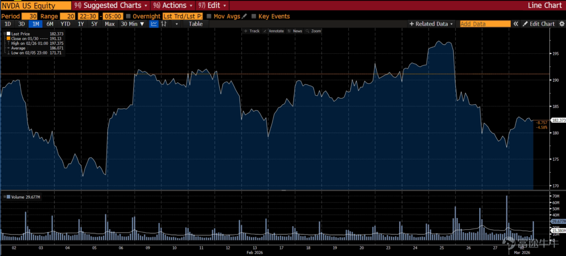Viewport: 566px width, 256px height.
Task: Click the 05:00 end time field
Action: 113,16
